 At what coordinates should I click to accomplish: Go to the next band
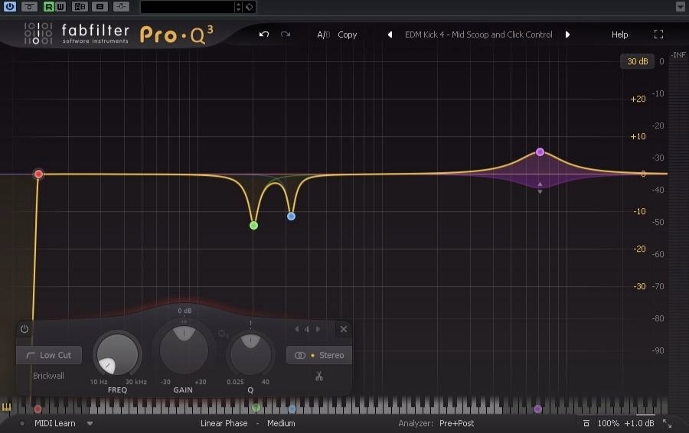pos(318,329)
